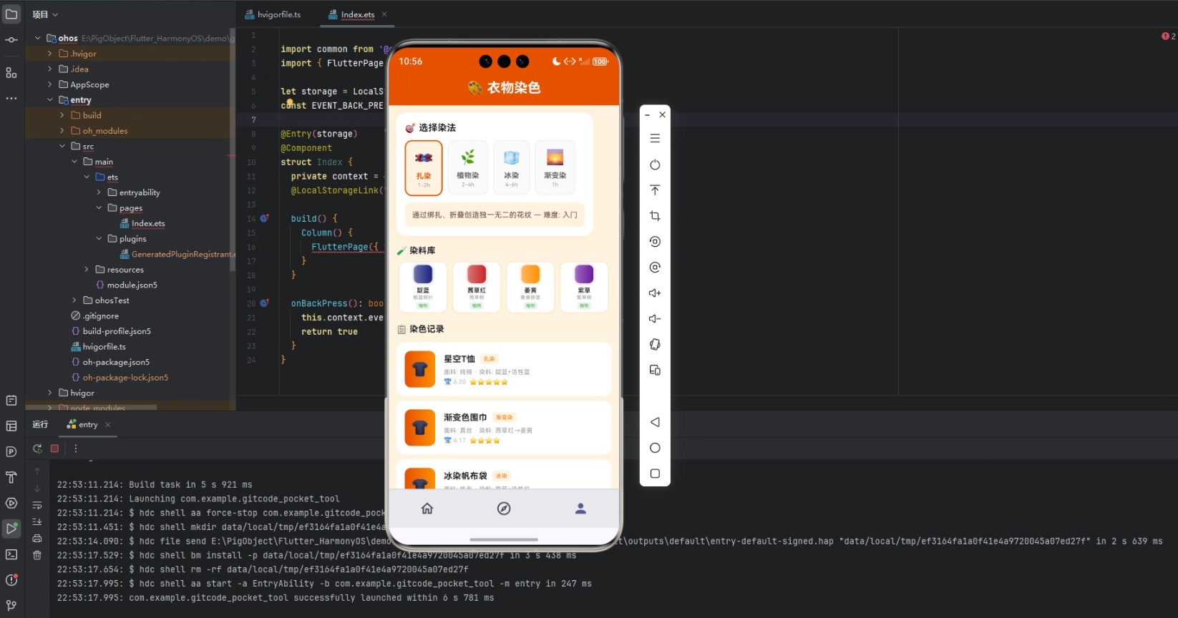Open the Terminal tool window icon
Screen dimensions: 1178x618
(11, 554)
